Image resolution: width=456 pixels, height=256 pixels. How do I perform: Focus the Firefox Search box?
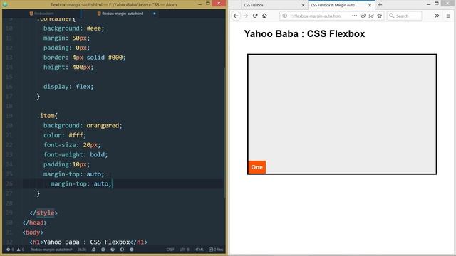(x=404, y=16)
